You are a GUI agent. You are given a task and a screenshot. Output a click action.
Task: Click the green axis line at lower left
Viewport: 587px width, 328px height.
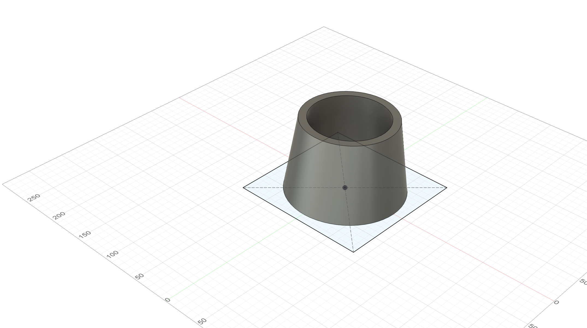point(218,268)
